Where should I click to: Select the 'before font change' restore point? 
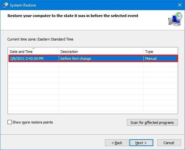click(93, 58)
